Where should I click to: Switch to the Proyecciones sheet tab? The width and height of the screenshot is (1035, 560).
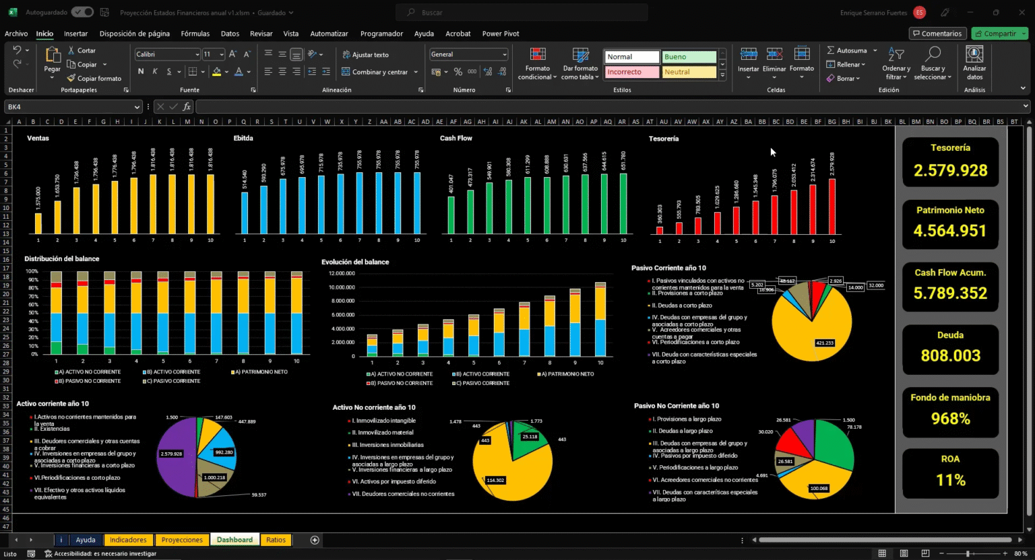(x=182, y=540)
